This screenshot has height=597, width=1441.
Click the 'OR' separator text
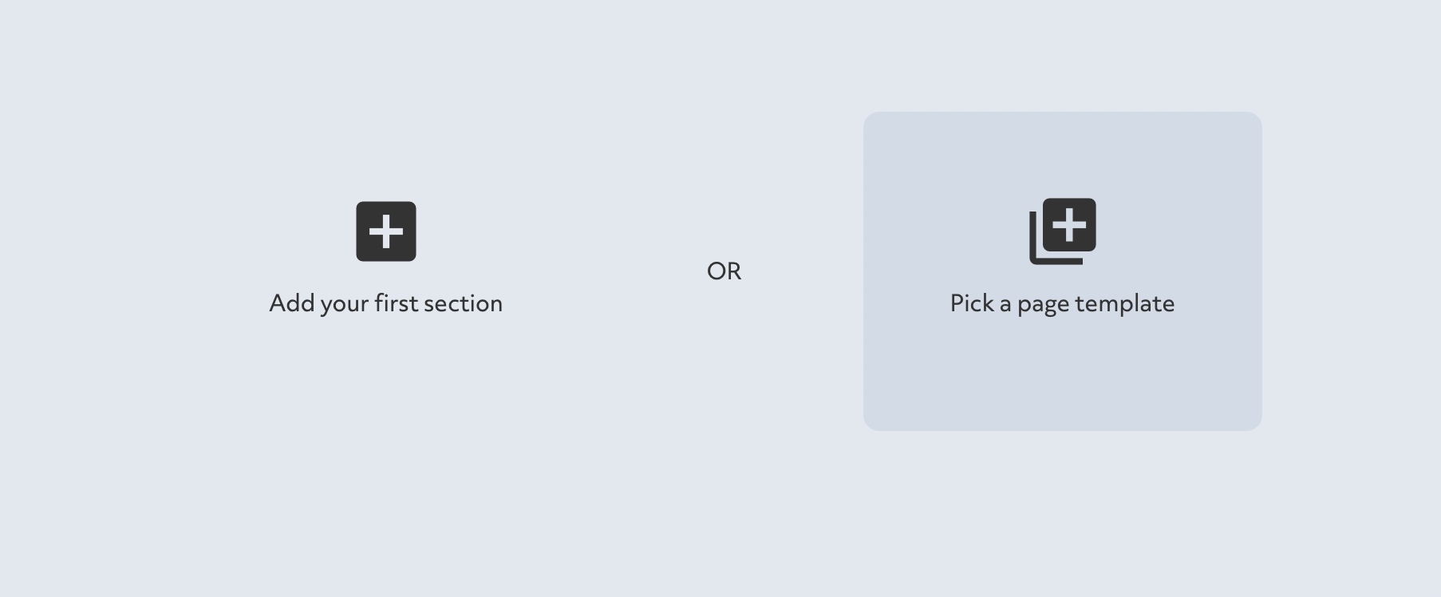pyautogui.click(x=724, y=271)
